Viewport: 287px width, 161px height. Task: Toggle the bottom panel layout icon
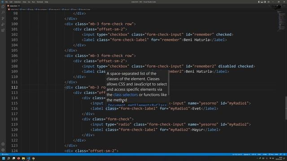pyautogui.click(x=262, y=2)
